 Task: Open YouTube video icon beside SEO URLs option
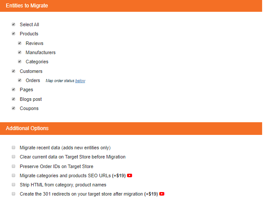coord(129,175)
